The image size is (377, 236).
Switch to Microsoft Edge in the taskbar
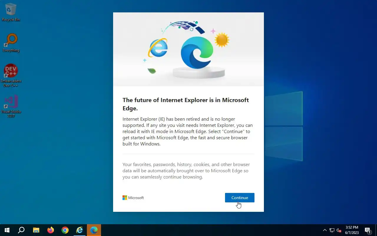click(94, 230)
